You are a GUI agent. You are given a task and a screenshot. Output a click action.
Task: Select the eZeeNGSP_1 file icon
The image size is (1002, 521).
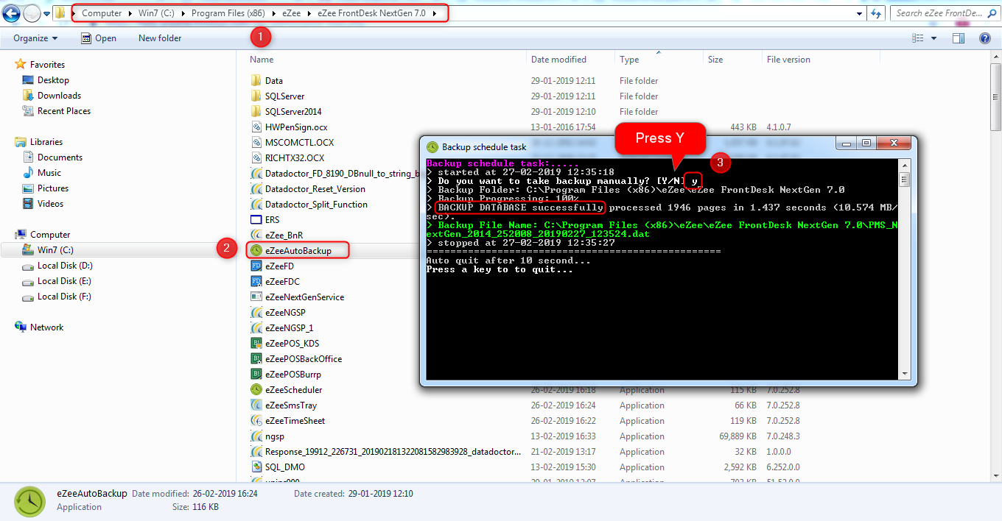[256, 328]
